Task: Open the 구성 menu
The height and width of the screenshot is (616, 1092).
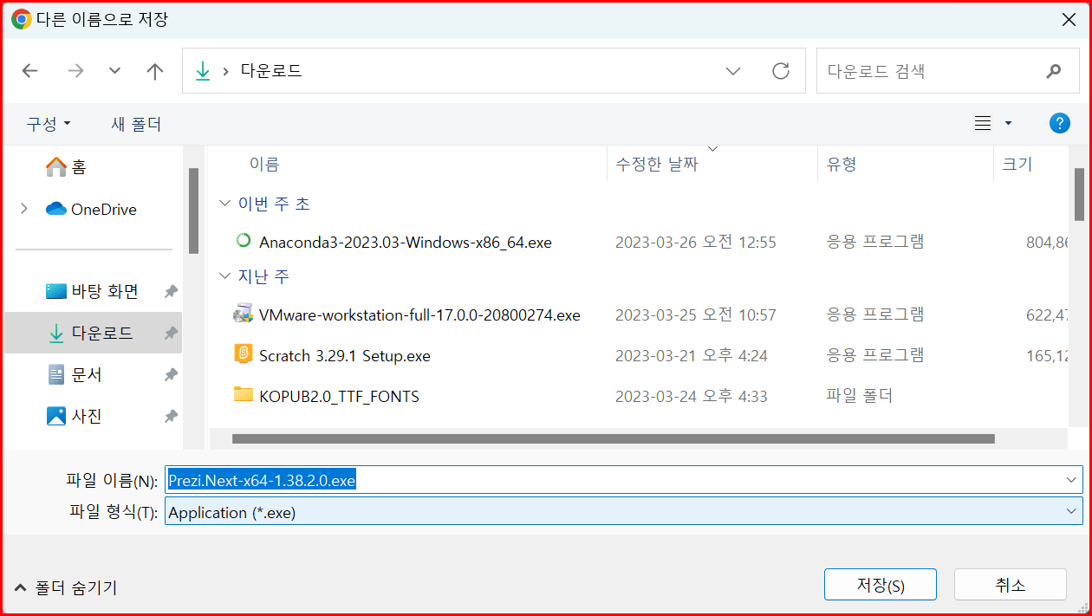Action: point(49,124)
